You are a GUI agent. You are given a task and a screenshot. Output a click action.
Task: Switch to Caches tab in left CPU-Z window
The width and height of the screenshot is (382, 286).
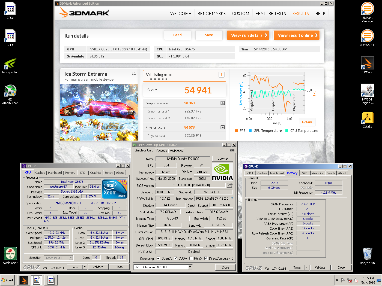(40, 173)
